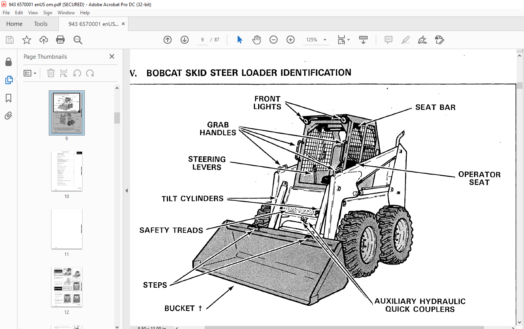This screenshot has width=524, height=329.
Task: Click the stamp tool icon
Action: pos(440,40)
